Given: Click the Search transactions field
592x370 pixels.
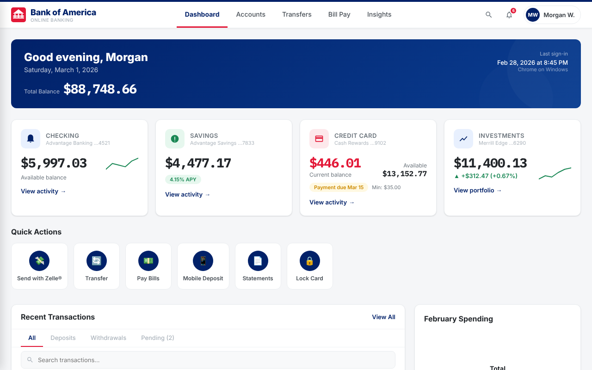Looking at the screenshot, I should coord(208,360).
